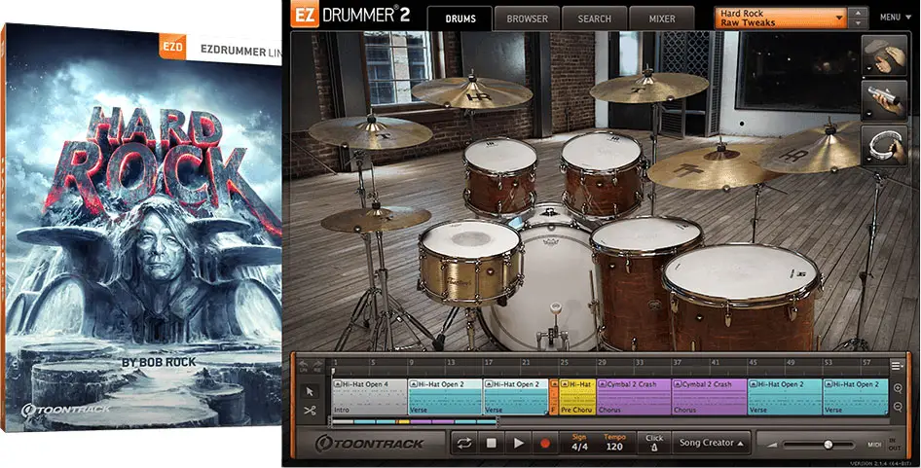Stop playback
The image size is (921, 468).
pyautogui.click(x=491, y=444)
